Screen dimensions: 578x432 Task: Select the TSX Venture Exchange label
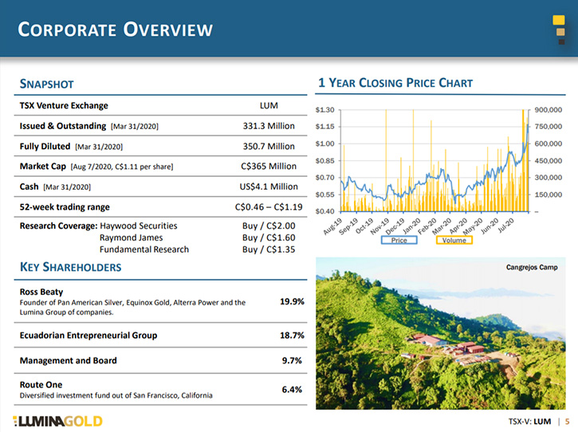[x=64, y=105]
